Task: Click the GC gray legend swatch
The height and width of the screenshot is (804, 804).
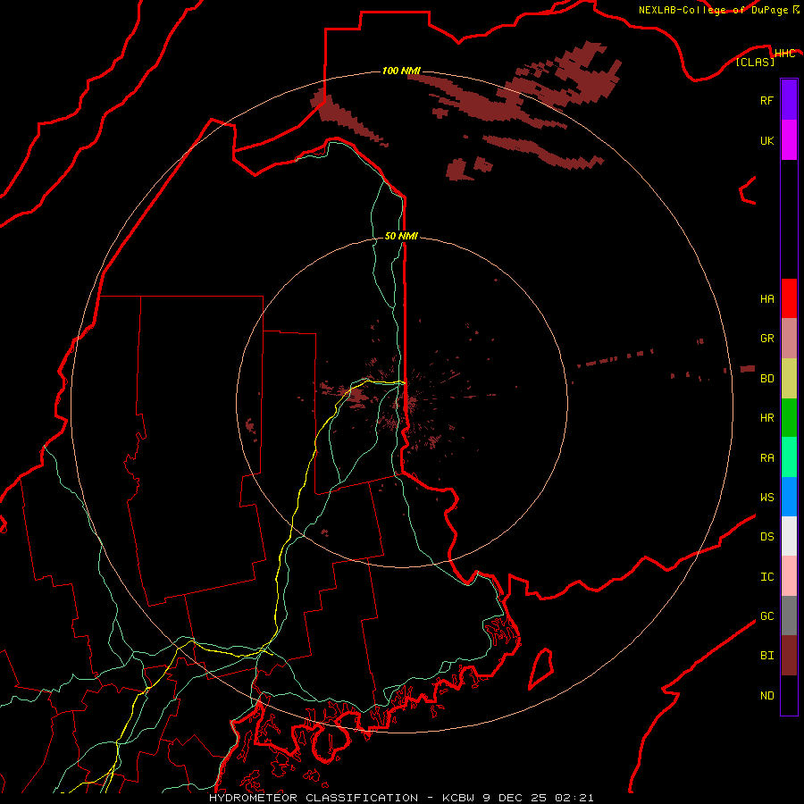Action: (789, 616)
